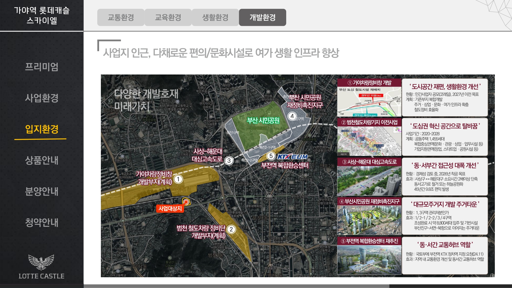The width and height of the screenshot is (512, 288).
Task: Open 분양안내 in the sidebar
Action: pyautogui.click(x=41, y=191)
